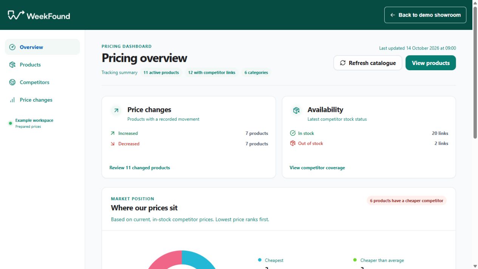Screen dimensions: 478x269
Task: Click the 6 categories tag
Action: [x=256, y=73]
